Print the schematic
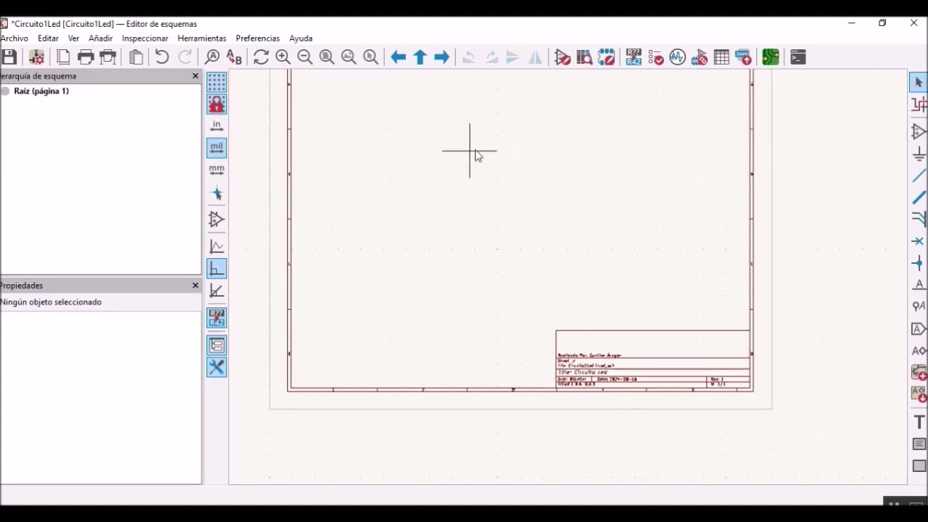The height and width of the screenshot is (522, 928). (86, 57)
